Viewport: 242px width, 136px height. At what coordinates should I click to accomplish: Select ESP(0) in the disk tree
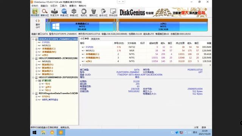[46, 42]
